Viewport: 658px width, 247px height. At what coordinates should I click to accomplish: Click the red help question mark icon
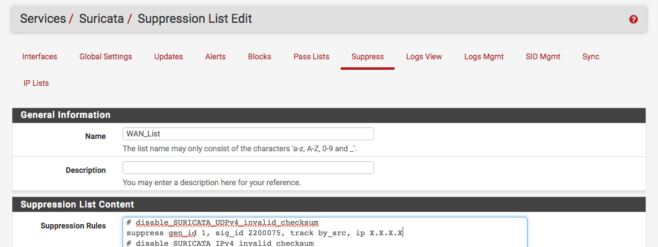click(633, 19)
